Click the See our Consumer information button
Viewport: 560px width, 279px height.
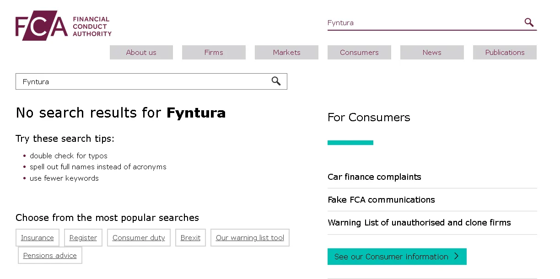(397, 257)
